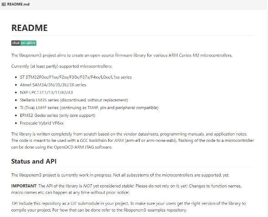Click the green 'on gitter' badge section
This screenshot has height=217, width=268.
28,43
